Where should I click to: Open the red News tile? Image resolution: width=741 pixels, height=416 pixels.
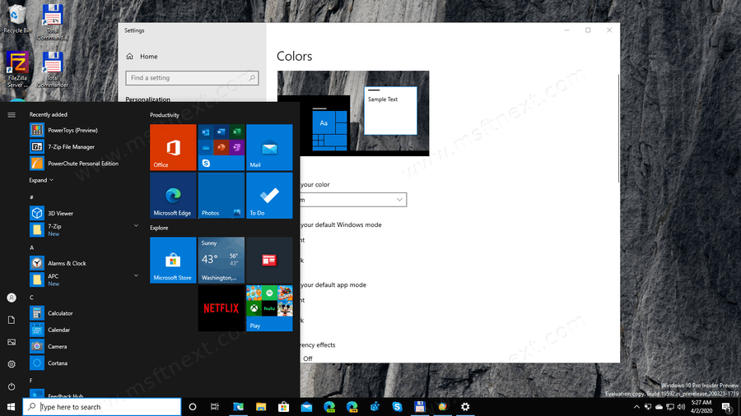tap(269, 260)
